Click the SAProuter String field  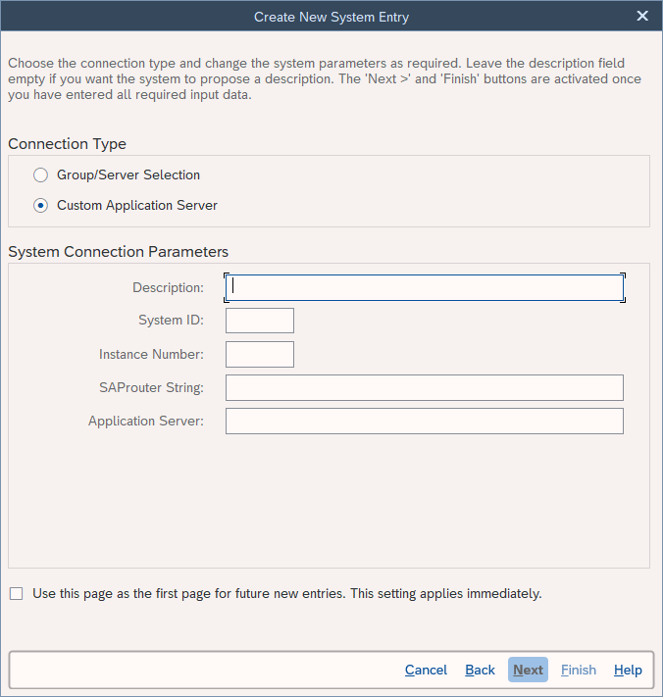[425, 387]
